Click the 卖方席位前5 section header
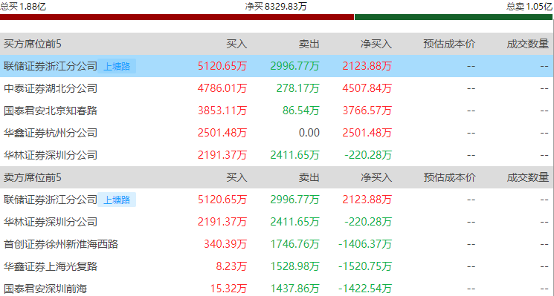Screen dimensions: 554x296 coord(33,177)
